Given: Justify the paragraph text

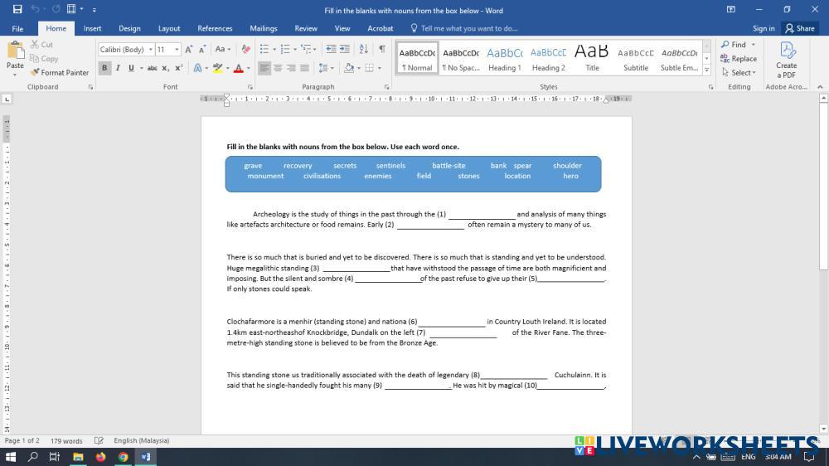Looking at the screenshot, I should [x=304, y=68].
